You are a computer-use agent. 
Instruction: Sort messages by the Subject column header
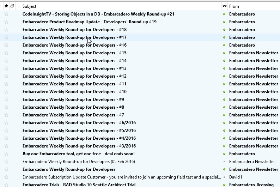[29, 6]
